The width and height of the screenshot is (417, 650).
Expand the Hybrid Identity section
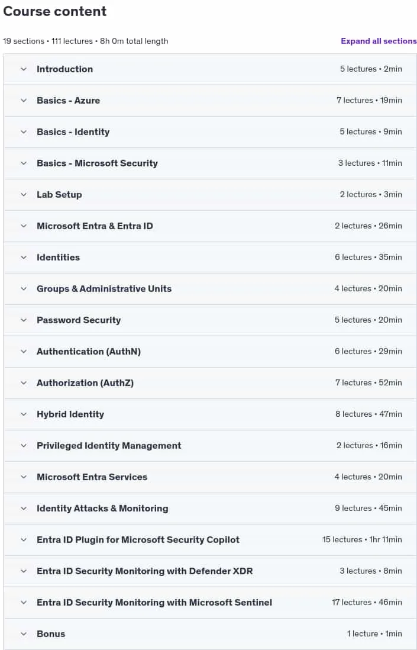(210, 414)
